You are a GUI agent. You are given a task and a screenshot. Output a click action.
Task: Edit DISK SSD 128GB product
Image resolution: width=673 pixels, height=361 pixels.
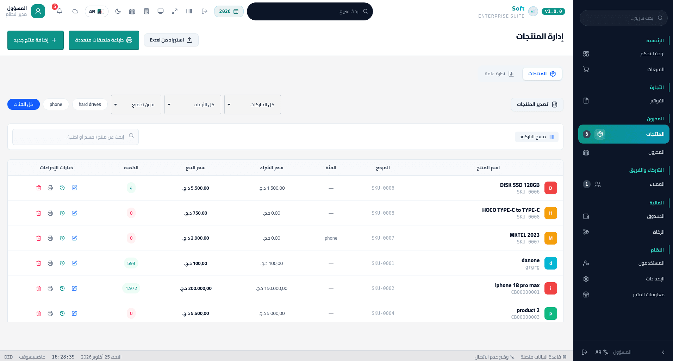(74, 188)
